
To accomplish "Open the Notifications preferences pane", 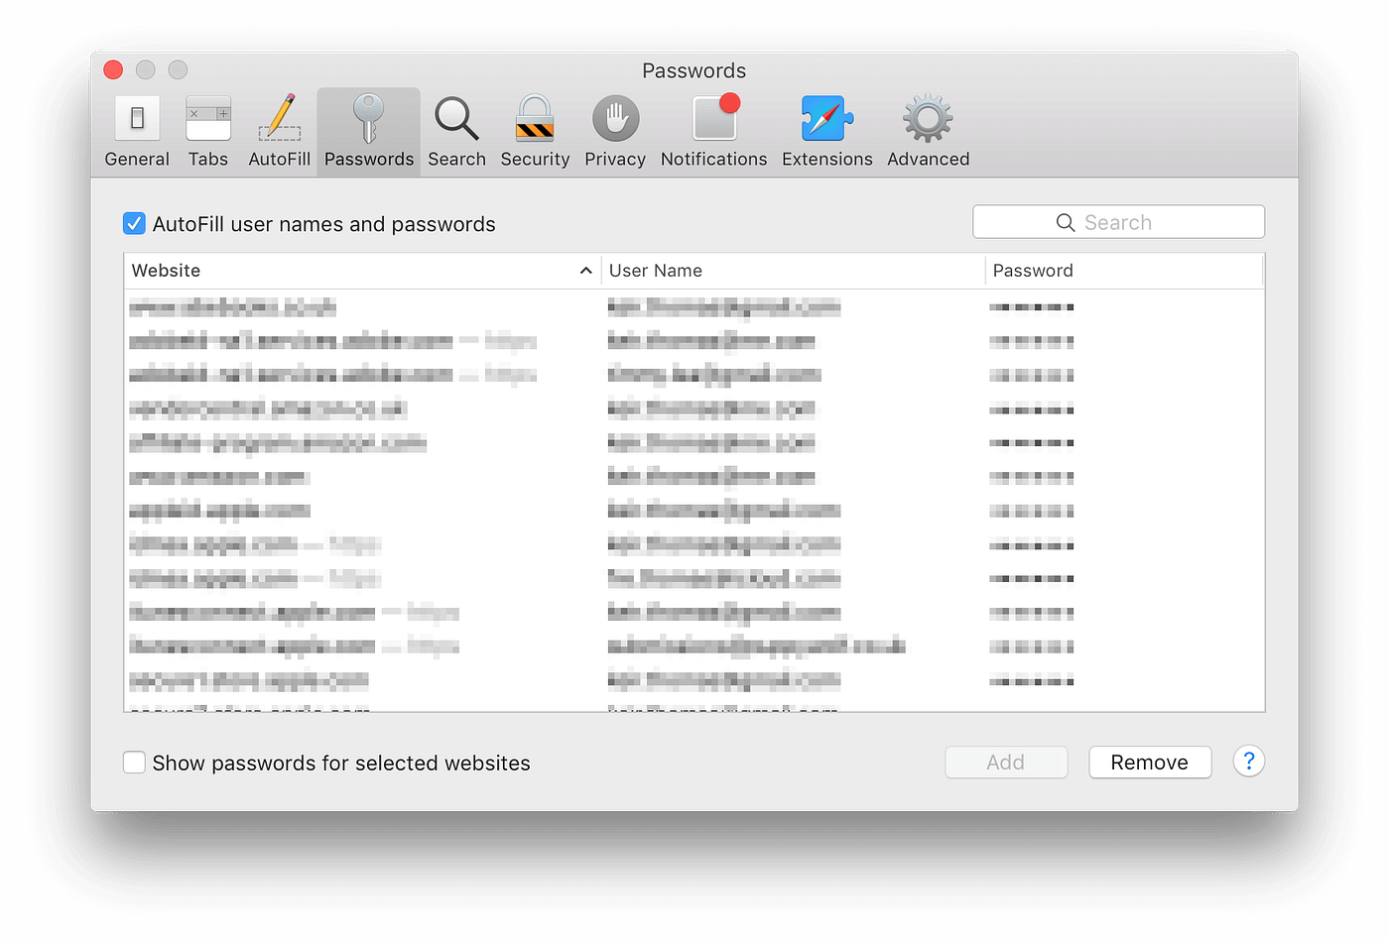I will [x=713, y=130].
